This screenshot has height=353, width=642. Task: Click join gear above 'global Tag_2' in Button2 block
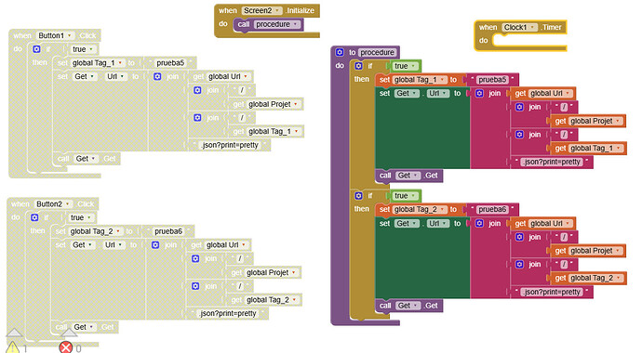pyautogui.click(x=195, y=286)
